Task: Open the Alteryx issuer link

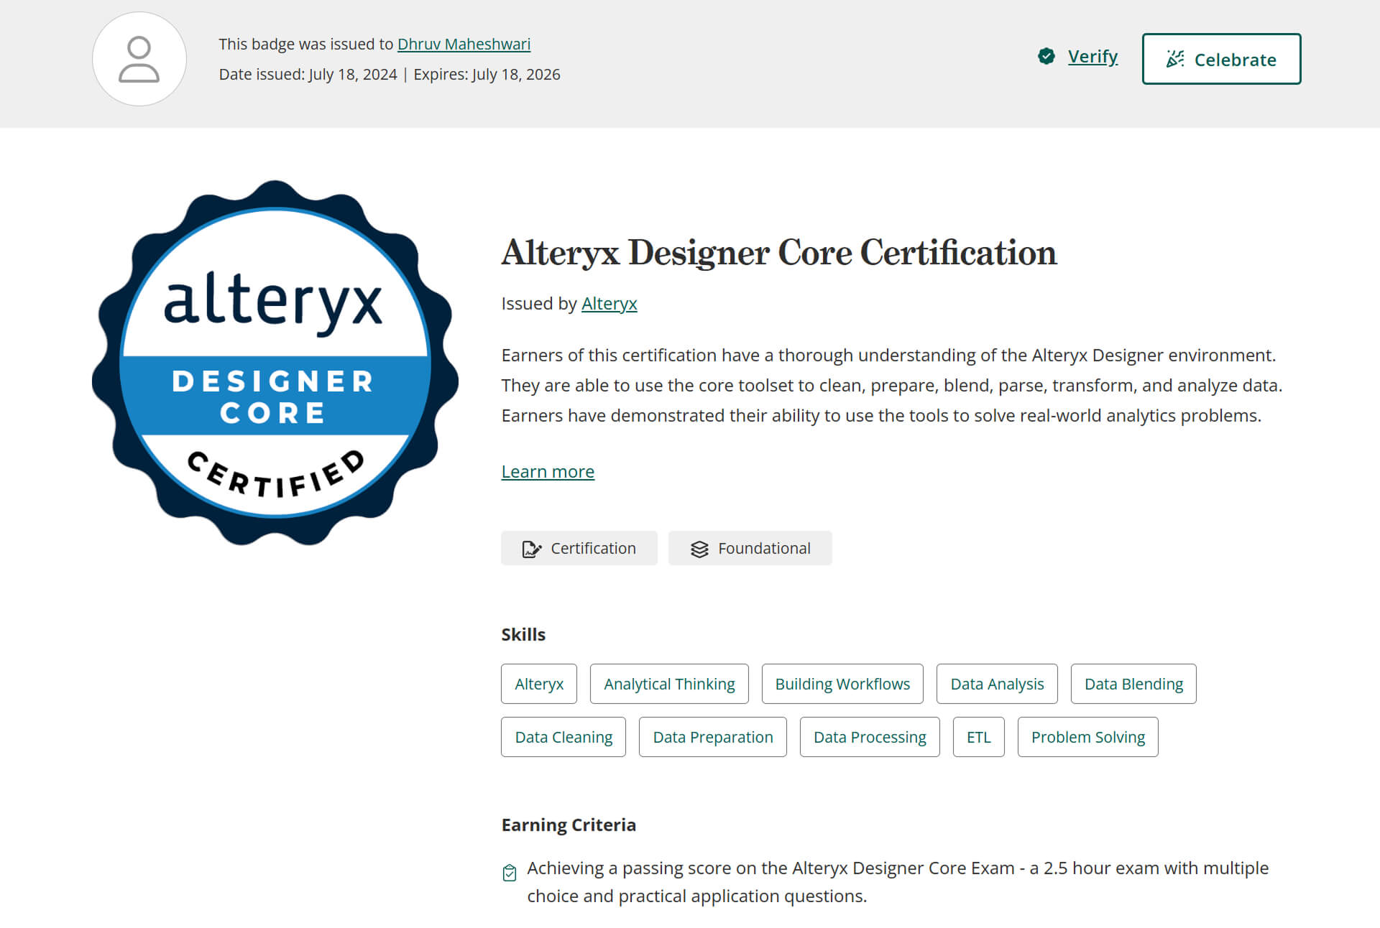Action: tap(609, 304)
